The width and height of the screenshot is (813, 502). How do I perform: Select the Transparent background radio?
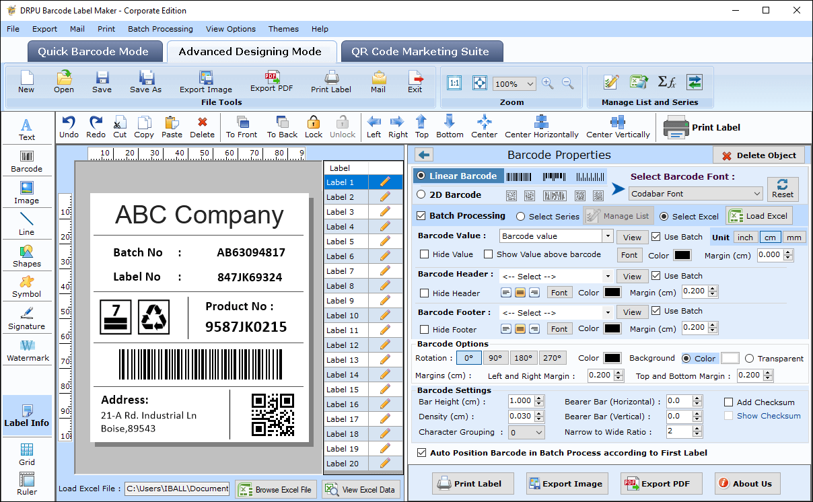click(750, 359)
